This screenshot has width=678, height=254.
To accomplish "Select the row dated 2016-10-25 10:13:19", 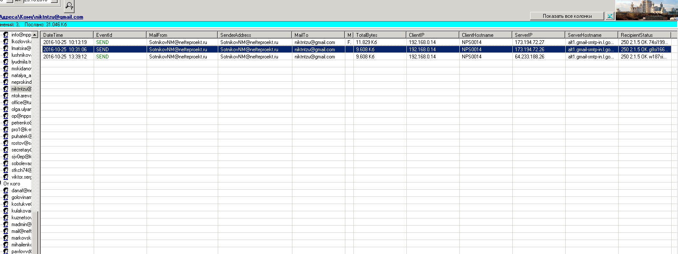I will point(356,42).
